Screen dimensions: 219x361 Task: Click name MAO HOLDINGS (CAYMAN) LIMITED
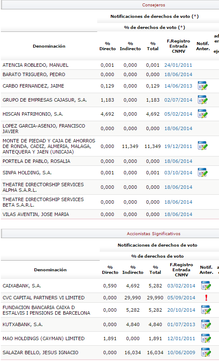point(44,338)
